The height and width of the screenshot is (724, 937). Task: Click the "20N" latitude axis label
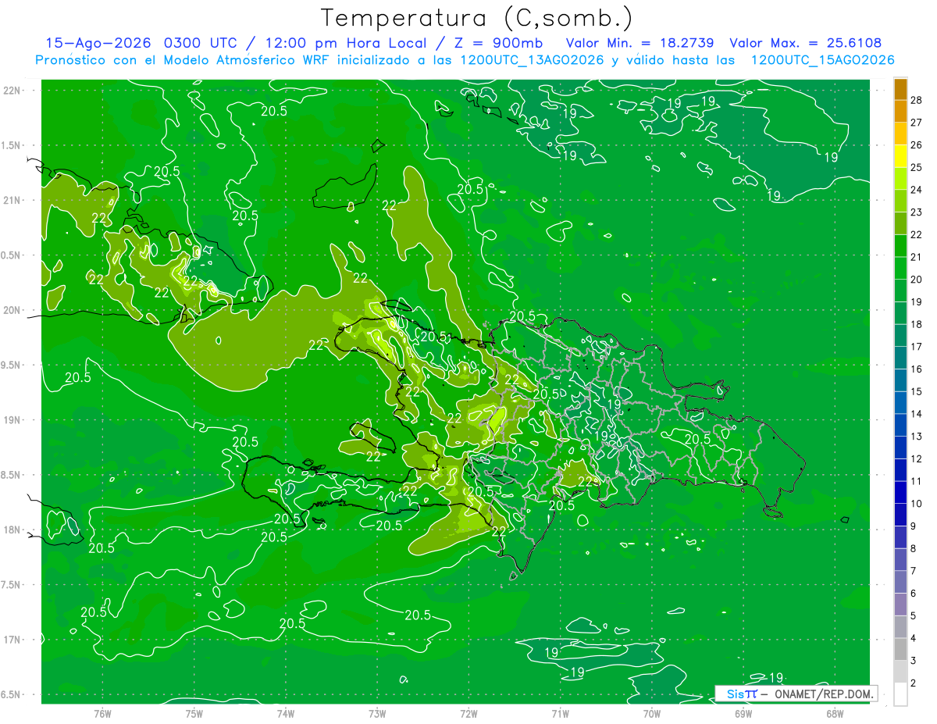tap(12, 310)
